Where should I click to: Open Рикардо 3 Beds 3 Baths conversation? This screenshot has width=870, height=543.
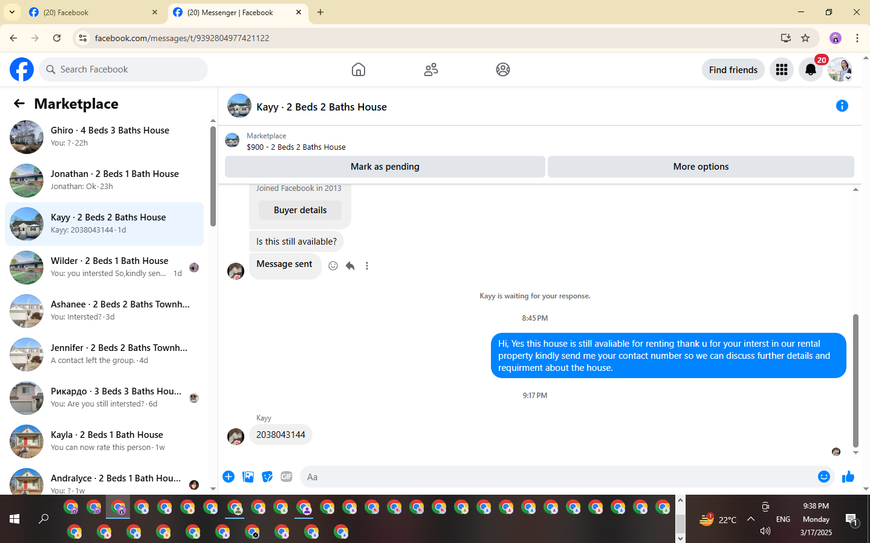pyautogui.click(x=104, y=398)
